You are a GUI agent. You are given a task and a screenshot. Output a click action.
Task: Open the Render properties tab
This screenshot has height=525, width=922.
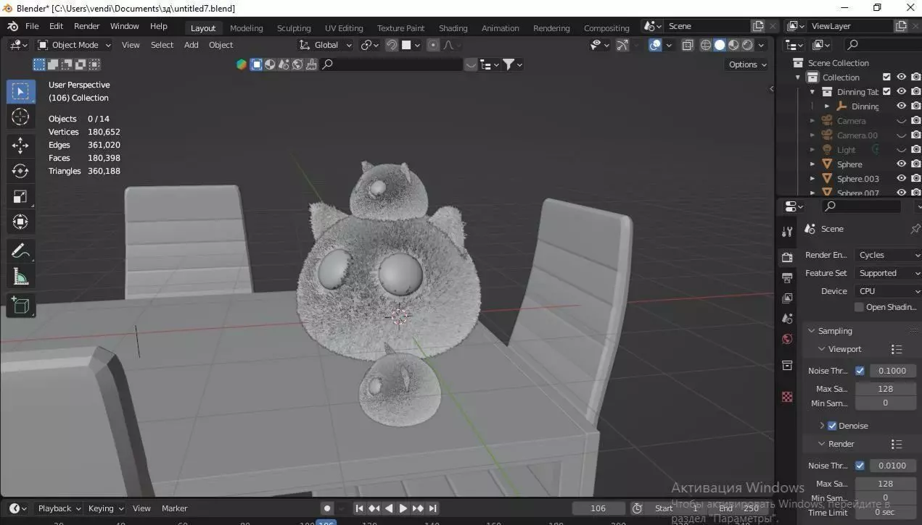click(787, 257)
